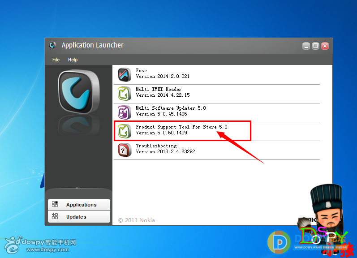This screenshot has height=258, width=357.
Task: Click "Version 2014.2.0.321" text
Action: [x=163, y=76]
